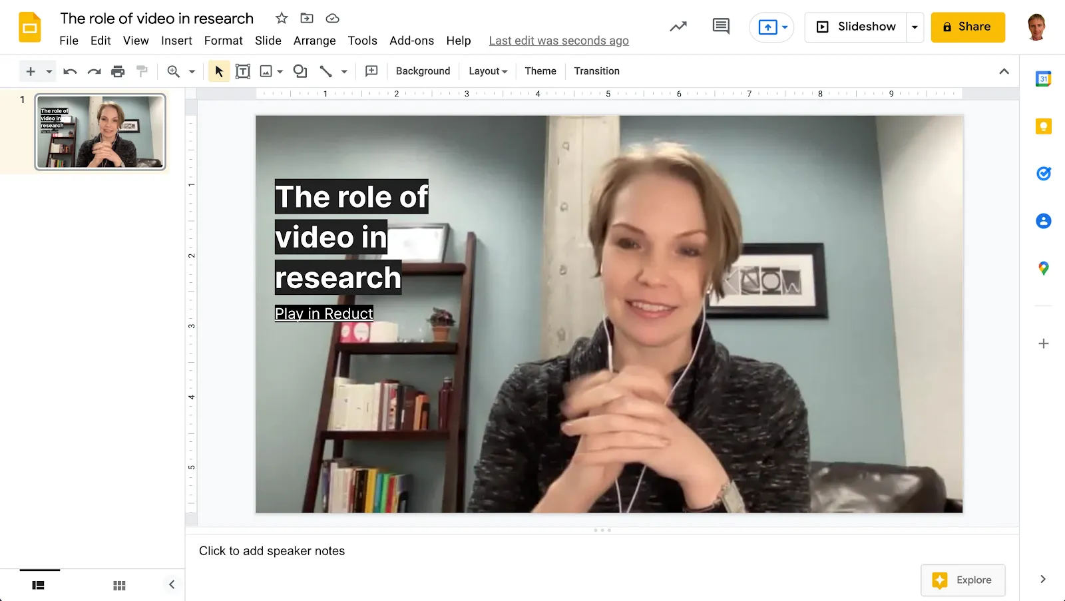Select the shape tool
This screenshot has height=601, width=1065.
300,71
